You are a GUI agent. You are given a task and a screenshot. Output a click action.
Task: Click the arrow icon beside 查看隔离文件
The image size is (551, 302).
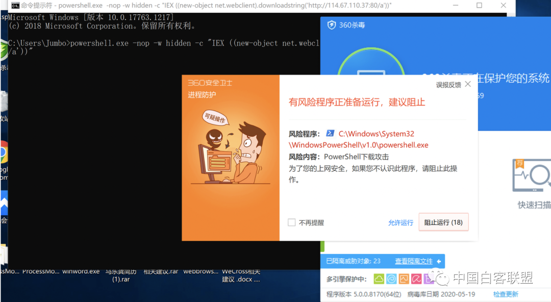pos(439,261)
